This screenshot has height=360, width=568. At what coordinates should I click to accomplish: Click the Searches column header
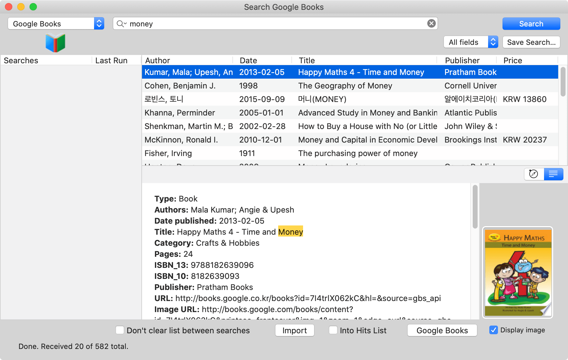click(46, 60)
